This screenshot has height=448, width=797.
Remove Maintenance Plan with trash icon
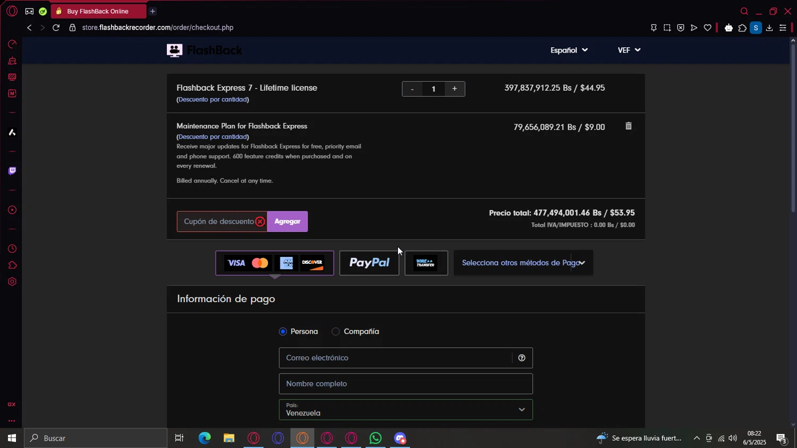[x=629, y=126]
